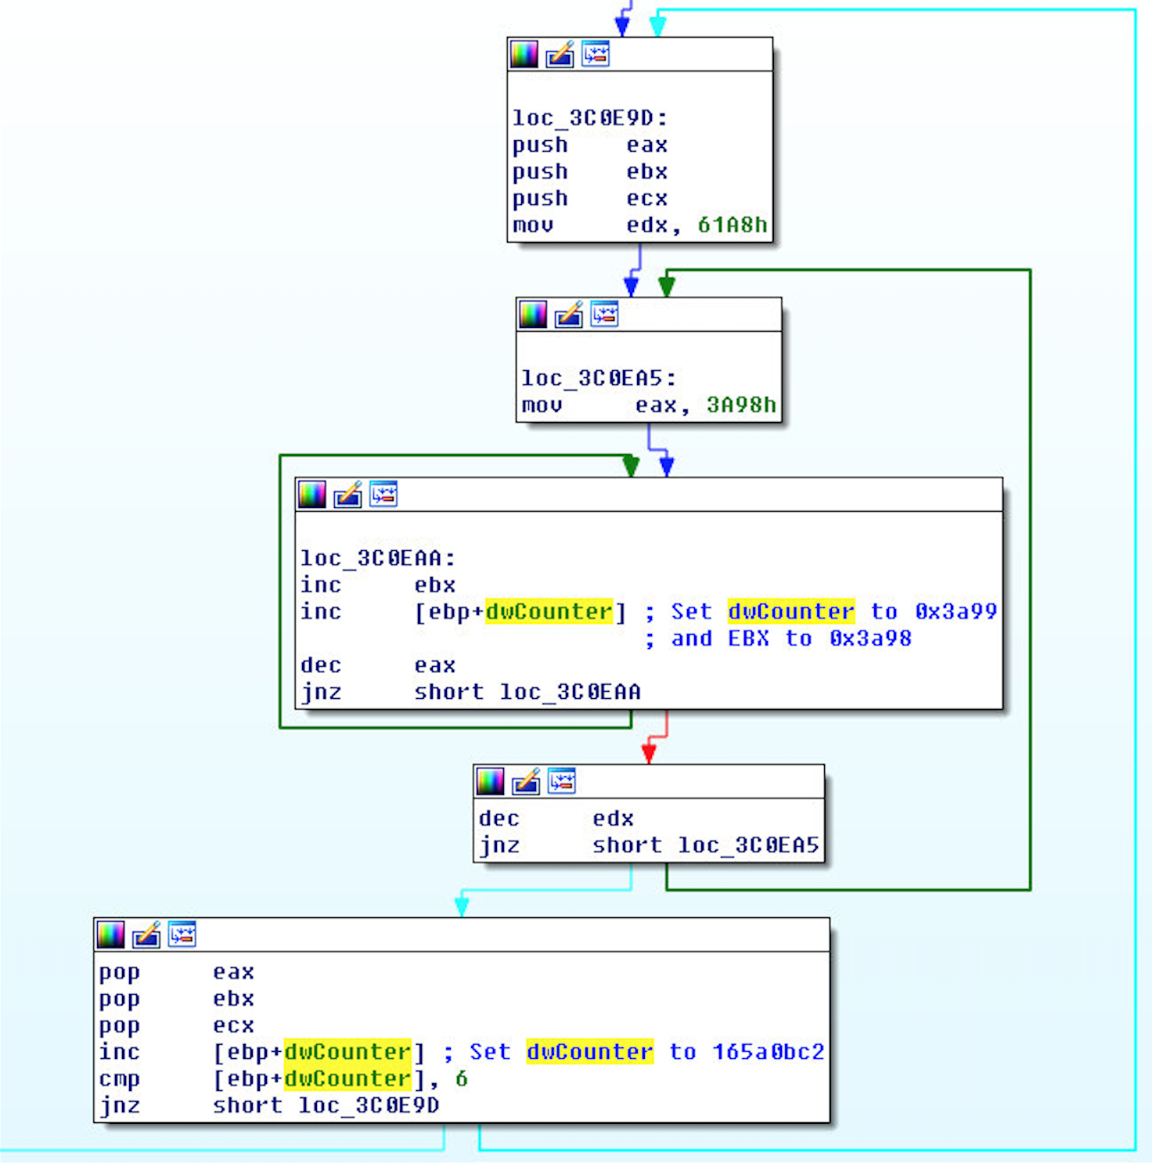1152x1163 pixels.
Task: Click the group nodes icon on the loc_3C0EAA block
Action: pos(383,495)
